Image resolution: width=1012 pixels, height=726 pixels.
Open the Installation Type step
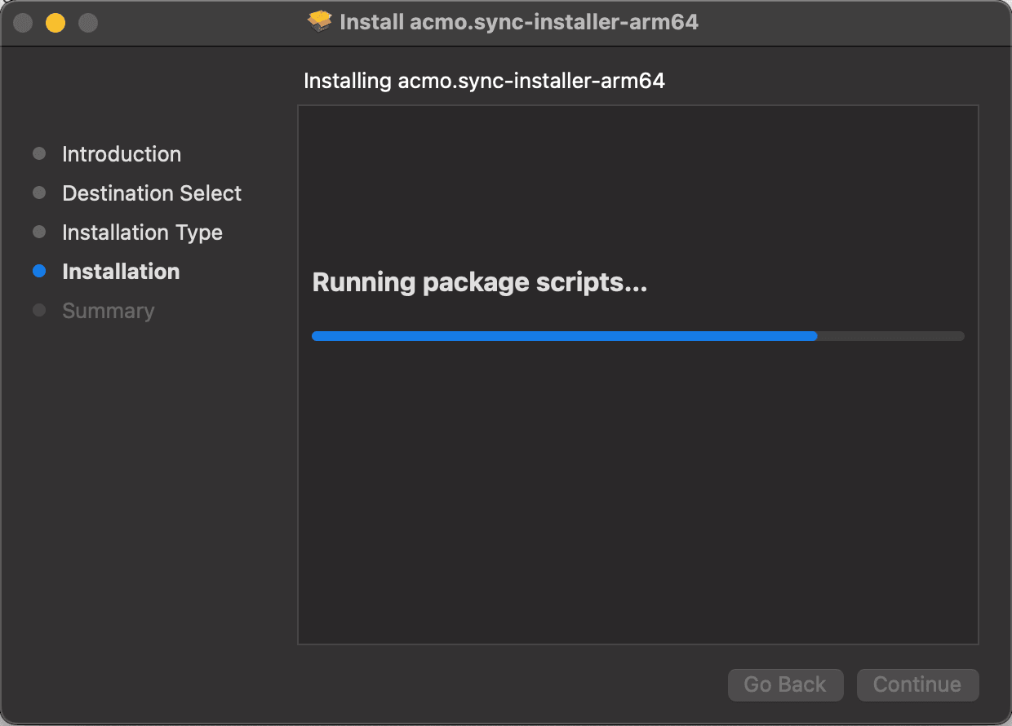click(141, 232)
